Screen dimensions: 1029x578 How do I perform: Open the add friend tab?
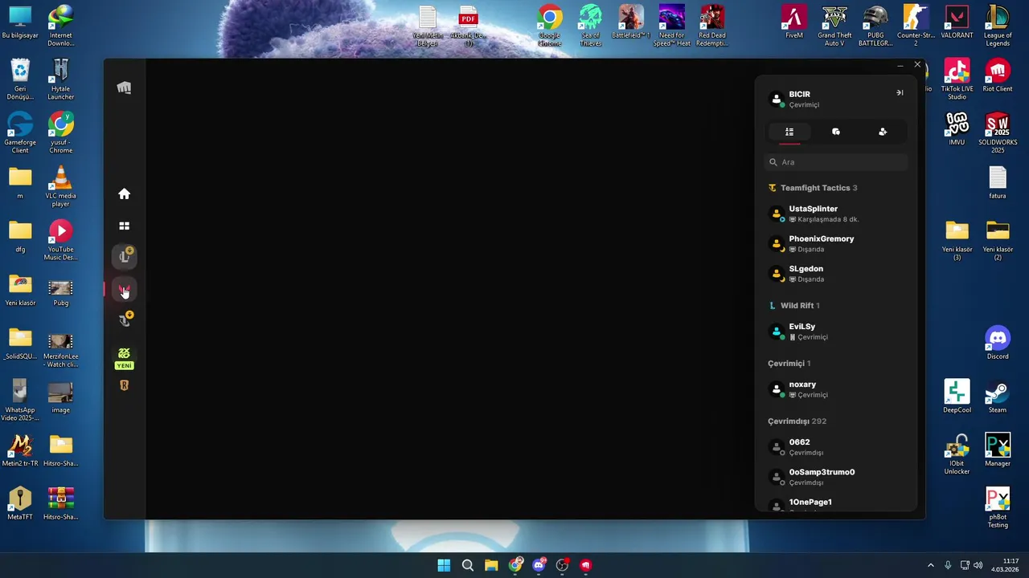click(883, 132)
